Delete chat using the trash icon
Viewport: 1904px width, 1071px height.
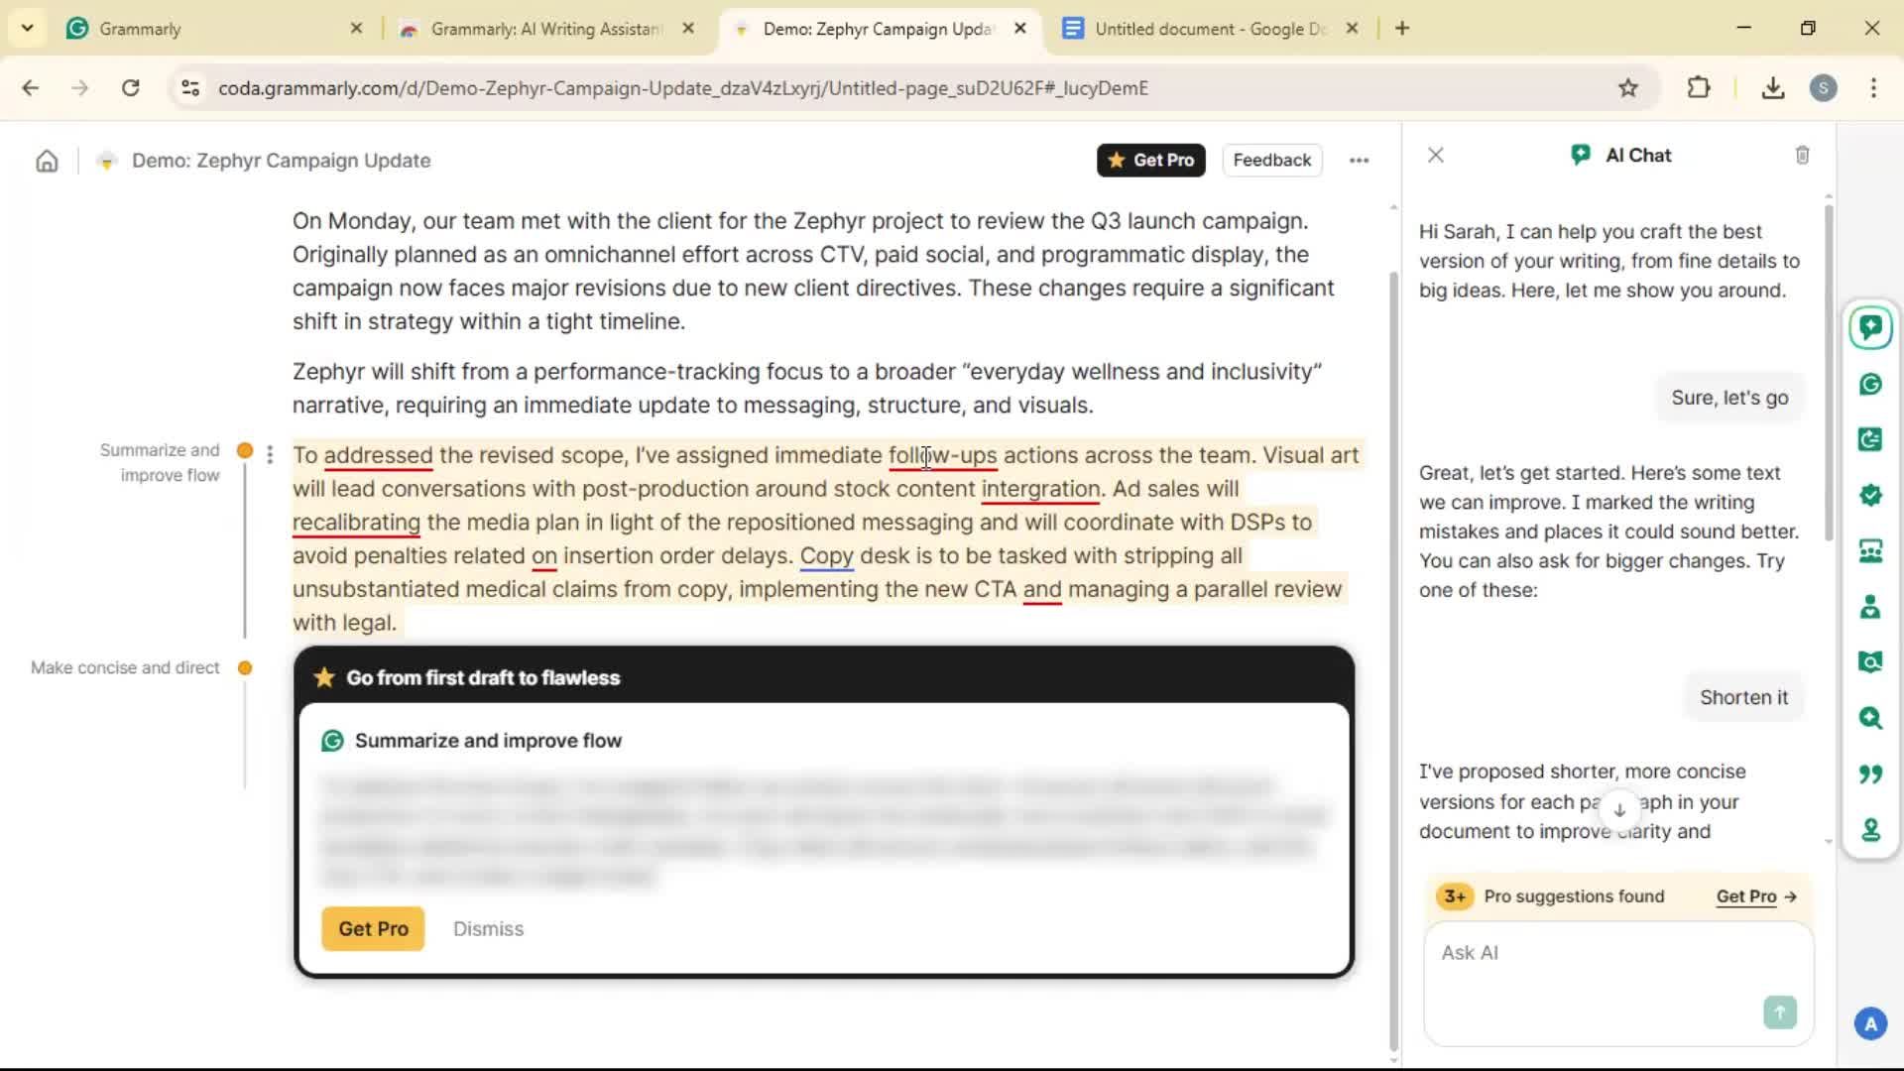pos(1802,156)
